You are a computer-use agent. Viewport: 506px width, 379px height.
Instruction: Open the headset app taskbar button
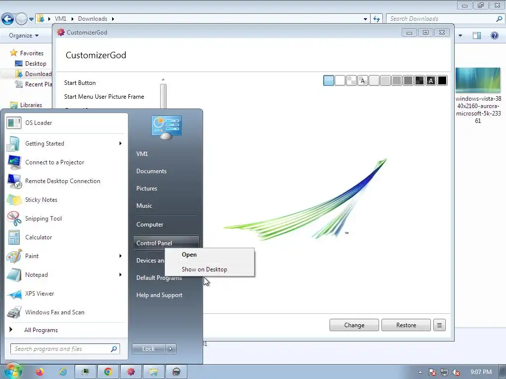pyautogui.click(x=176, y=372)
